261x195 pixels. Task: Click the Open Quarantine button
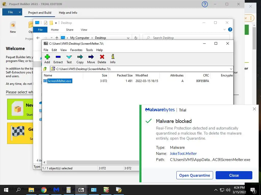(x=194, y=175)
